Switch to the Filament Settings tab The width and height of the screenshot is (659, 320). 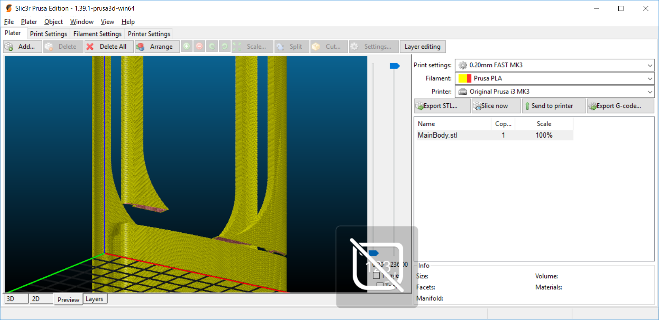tap(97, 34)
